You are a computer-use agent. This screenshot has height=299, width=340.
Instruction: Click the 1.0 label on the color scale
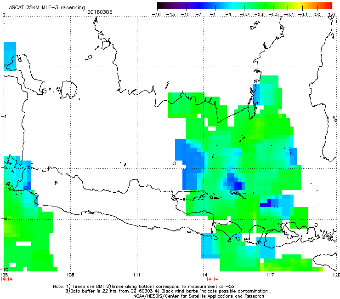(x=332, y=15)
